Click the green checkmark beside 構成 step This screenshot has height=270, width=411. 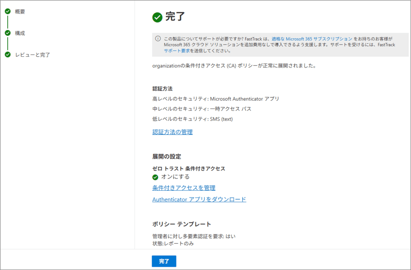tap(8, 33)
